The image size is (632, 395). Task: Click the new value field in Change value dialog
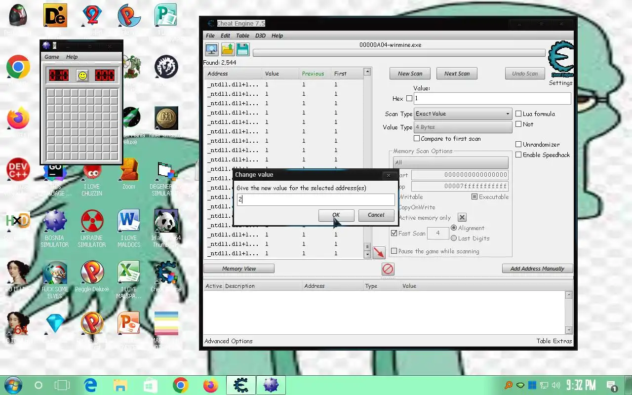[316, 199]
